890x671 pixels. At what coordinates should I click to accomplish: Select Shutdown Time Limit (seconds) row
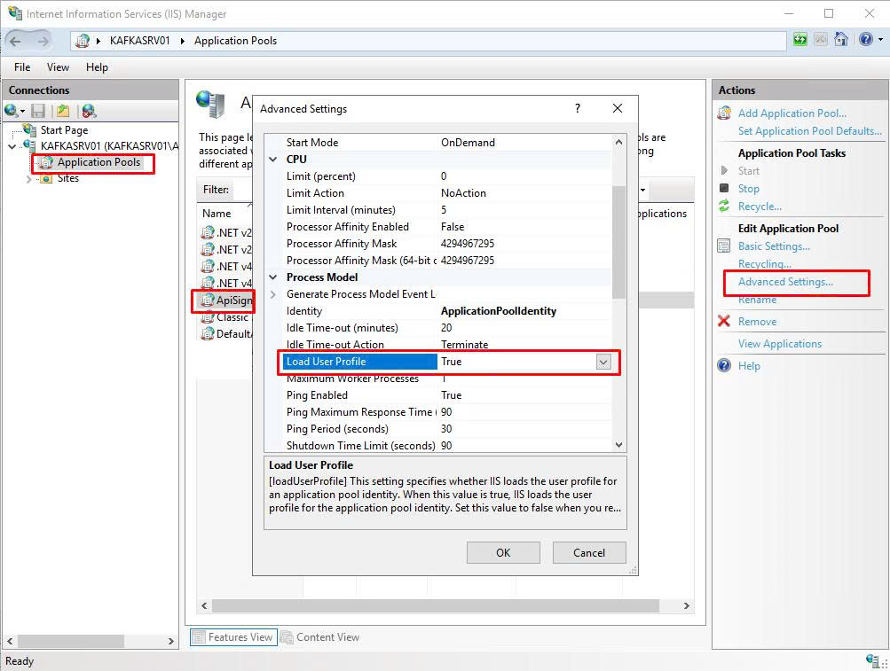pyautogui.click(x=446, y=446)
